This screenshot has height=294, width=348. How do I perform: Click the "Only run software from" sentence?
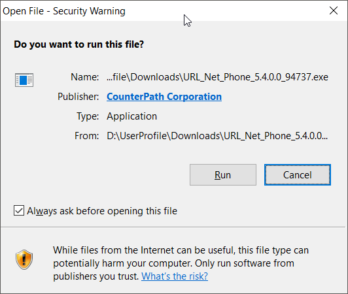245,263
